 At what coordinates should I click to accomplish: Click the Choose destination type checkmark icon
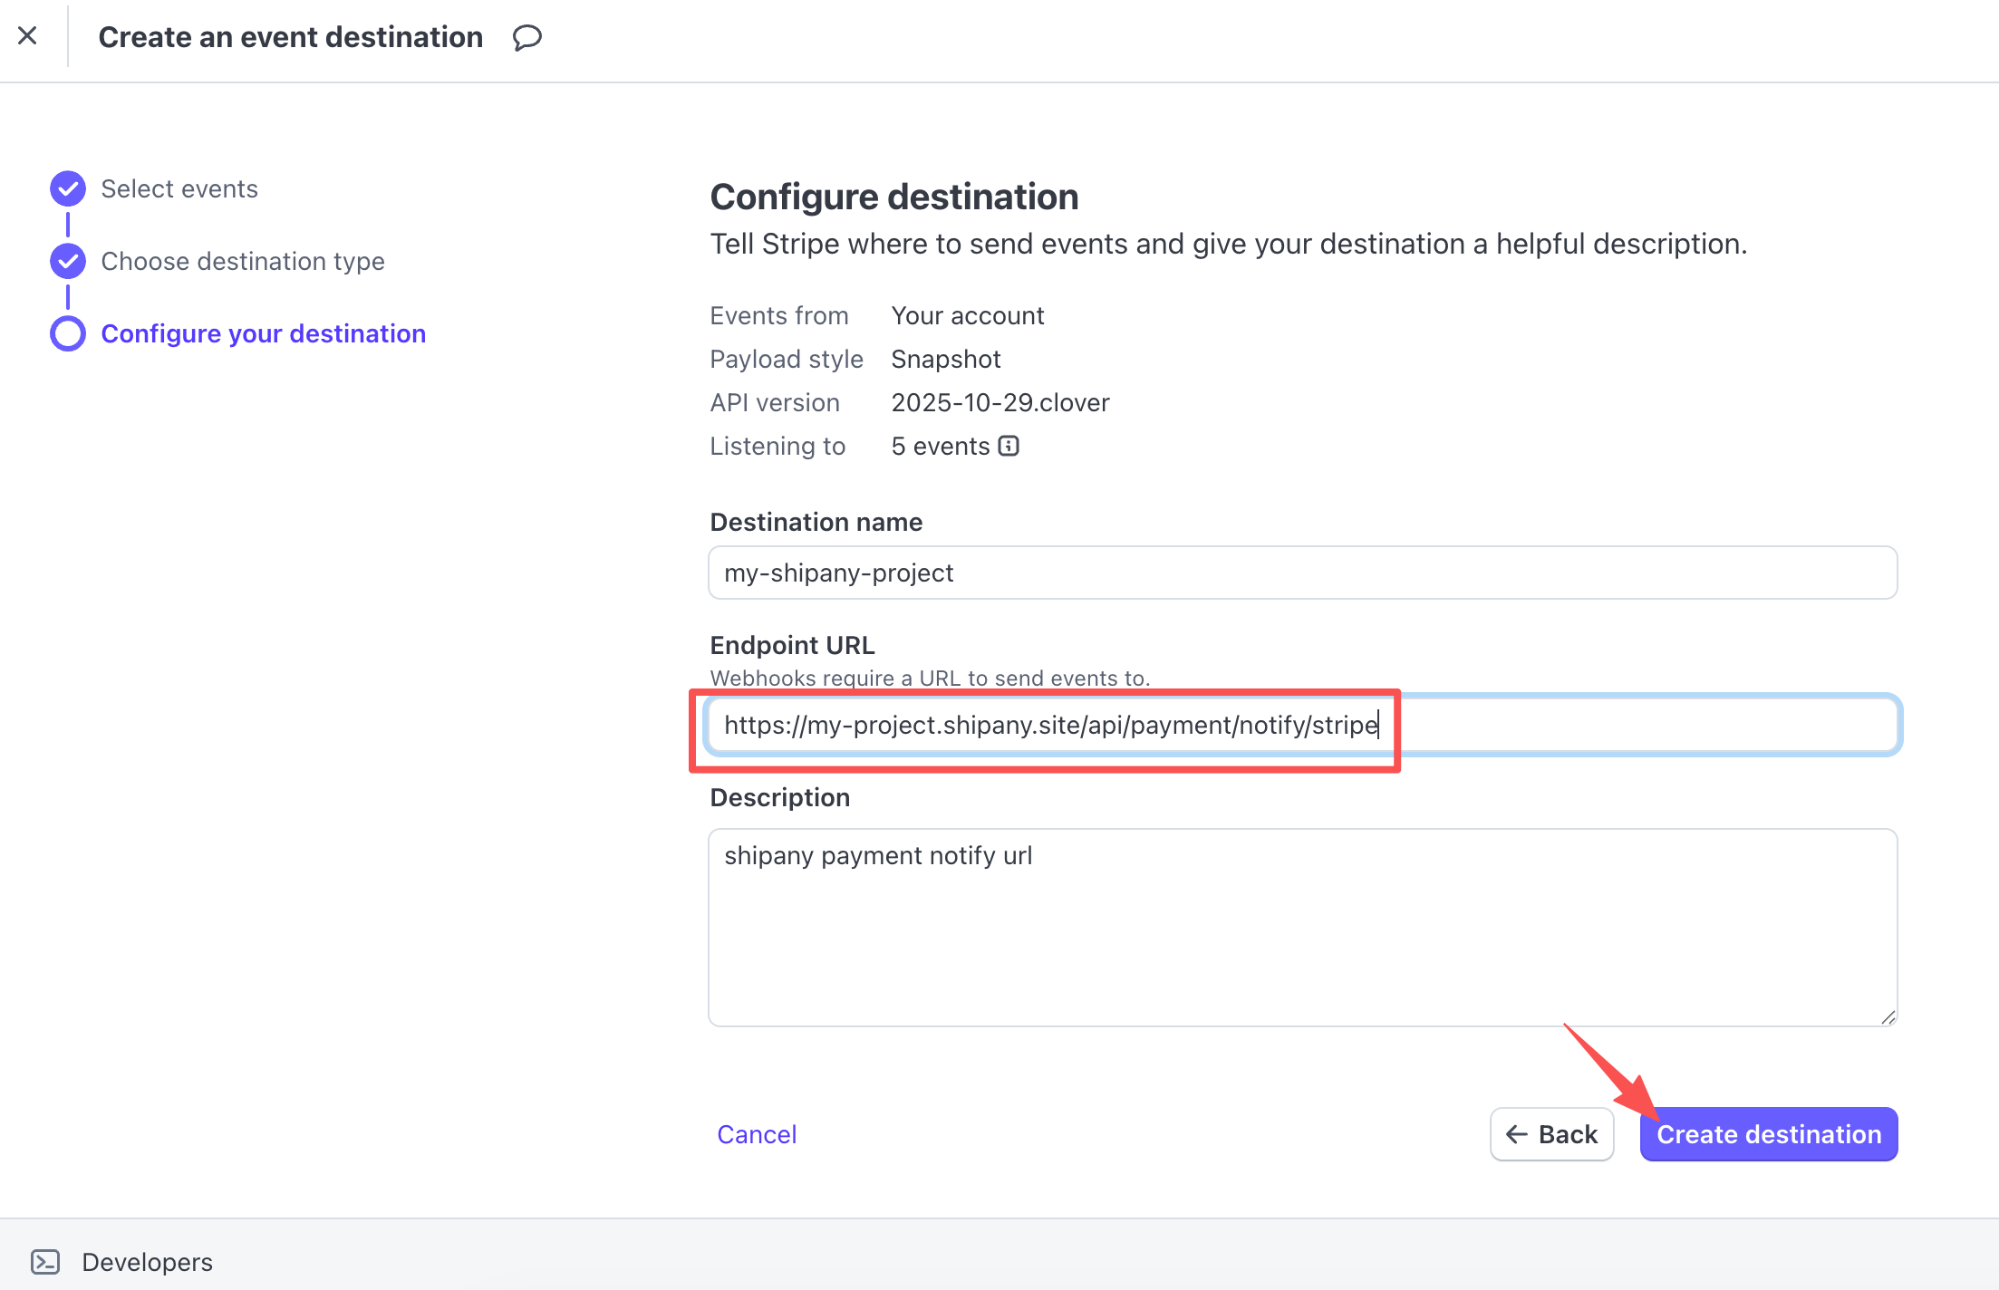click(68, 261)
